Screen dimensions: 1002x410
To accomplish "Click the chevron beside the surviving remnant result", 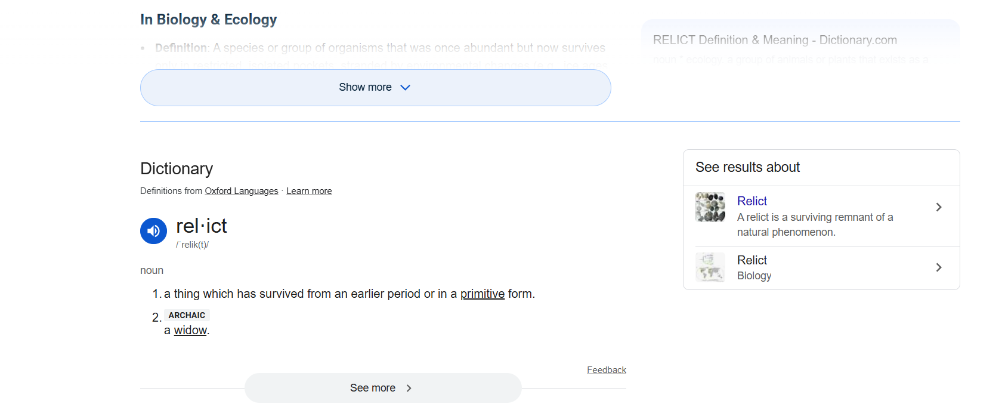I will coord(939,207).
